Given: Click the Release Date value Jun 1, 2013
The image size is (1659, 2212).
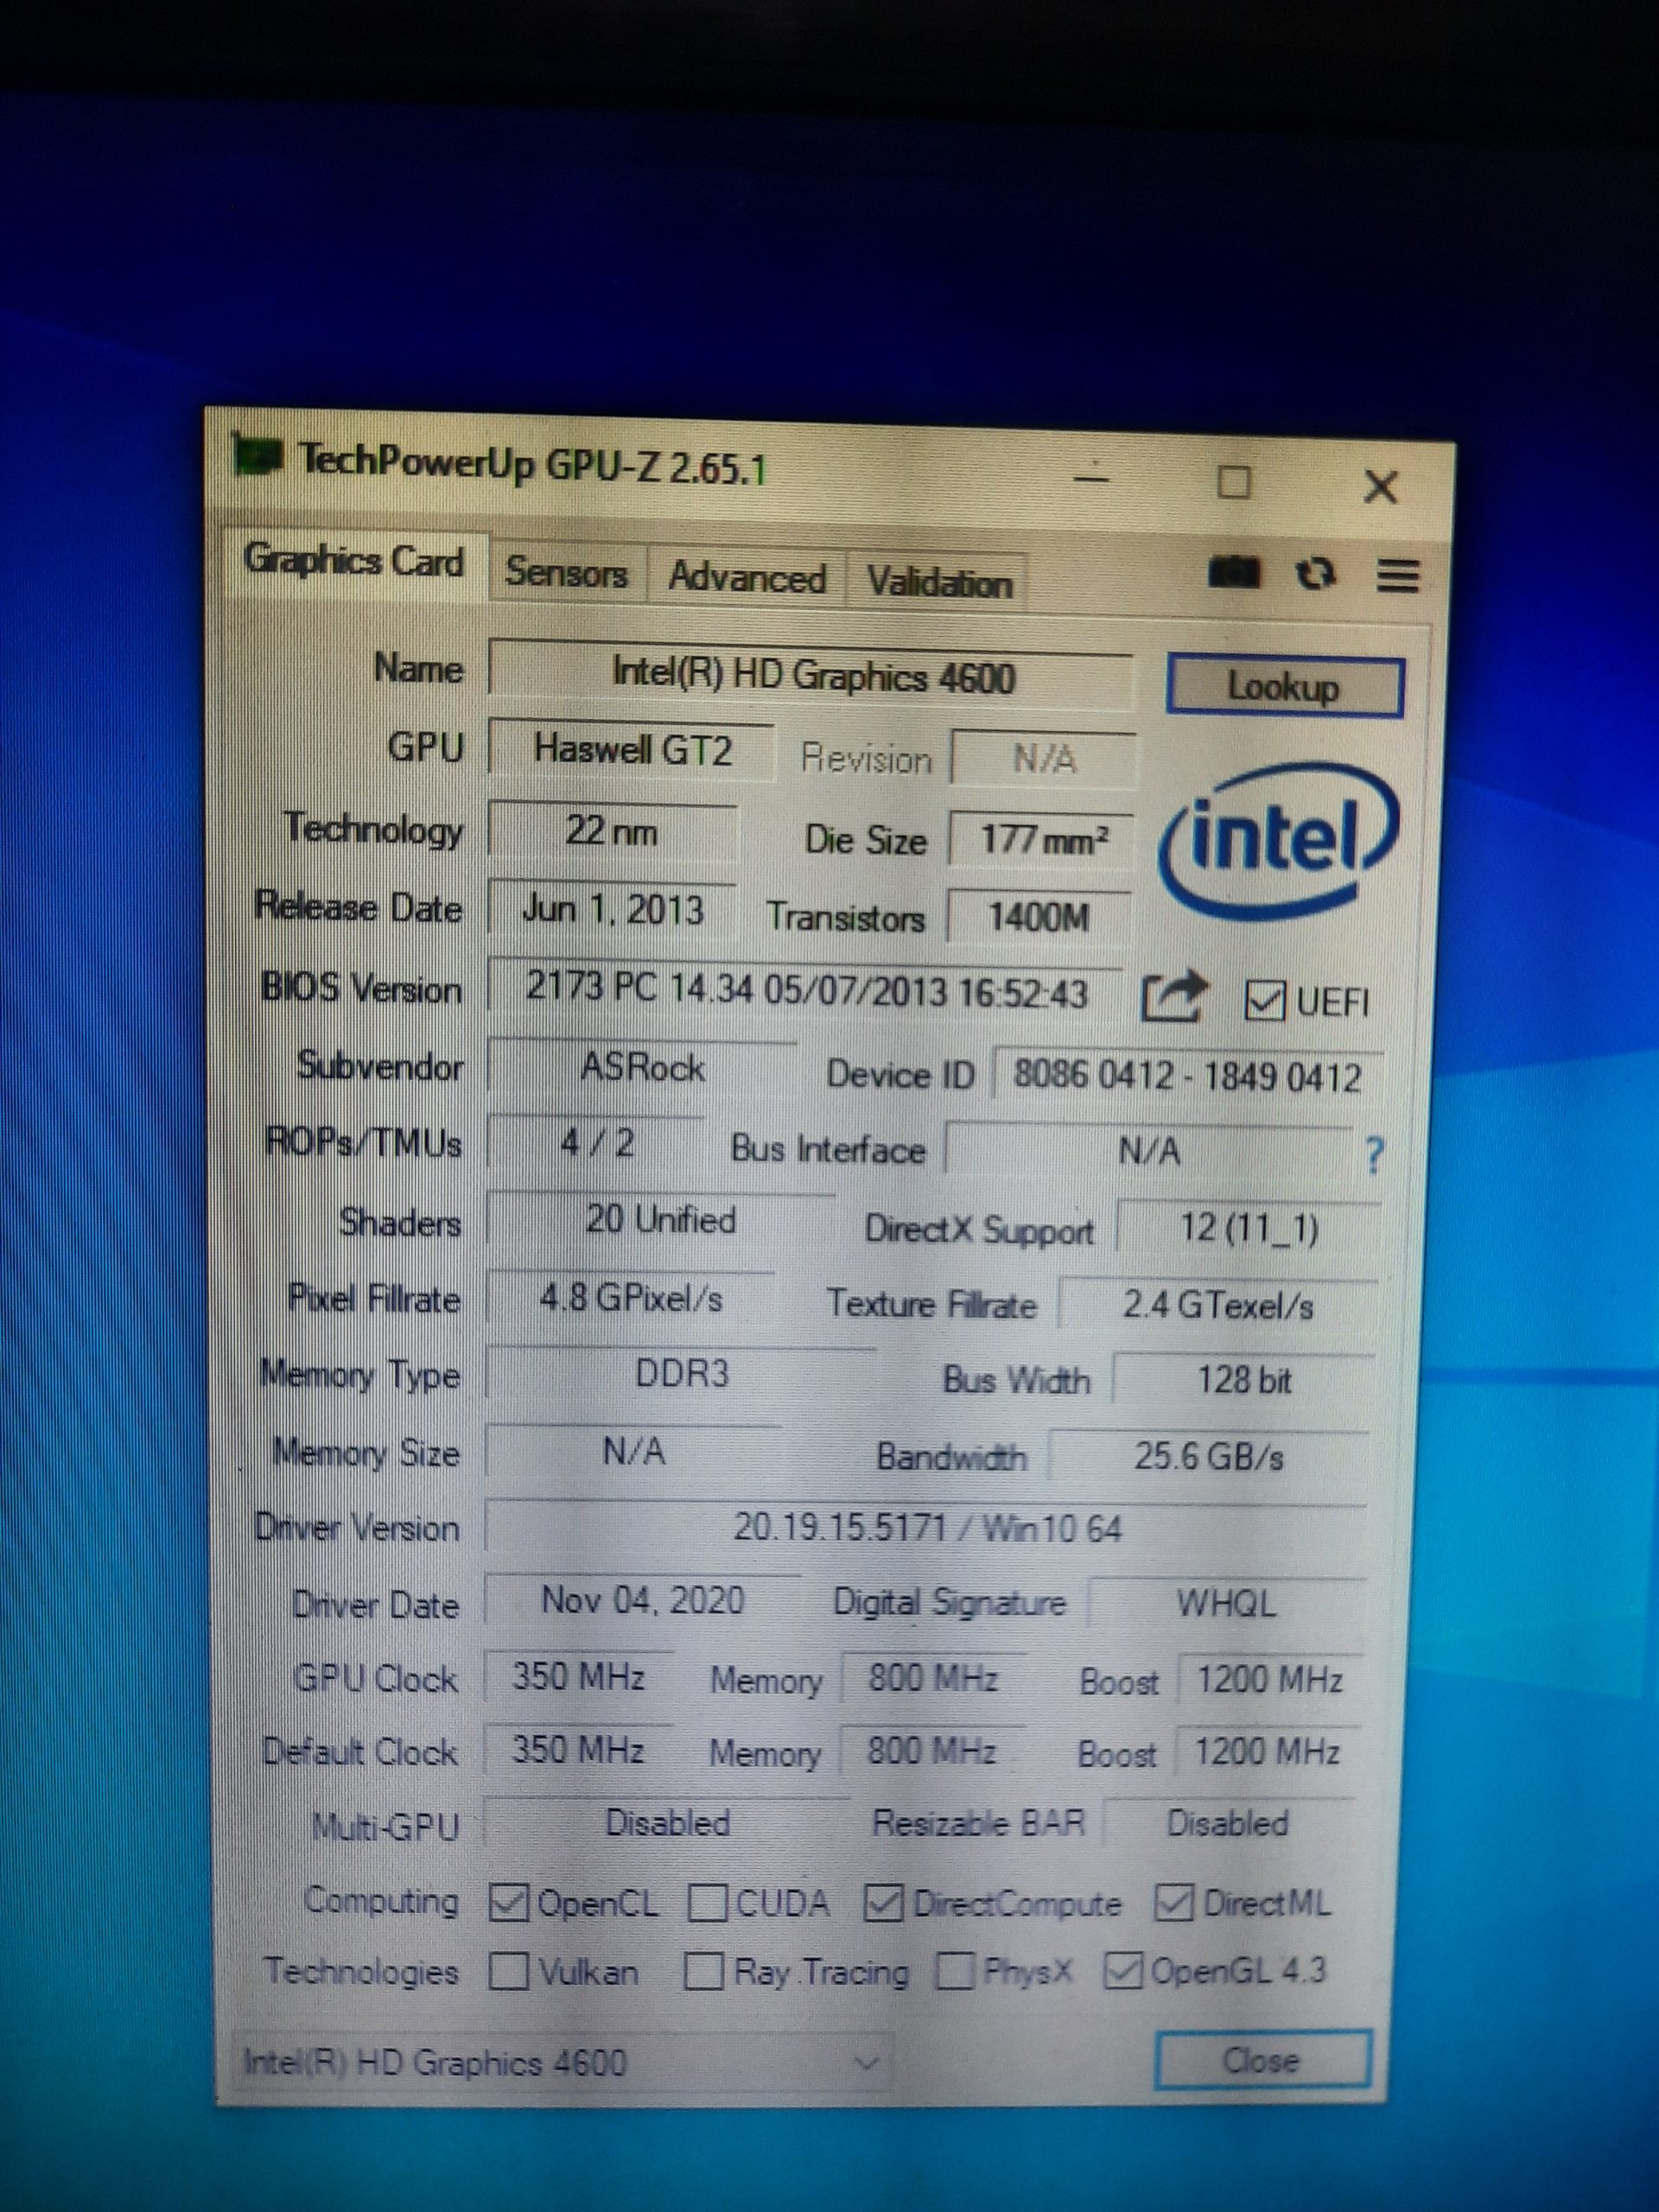Looking at the screenshot, I should [x=612, y=909].
